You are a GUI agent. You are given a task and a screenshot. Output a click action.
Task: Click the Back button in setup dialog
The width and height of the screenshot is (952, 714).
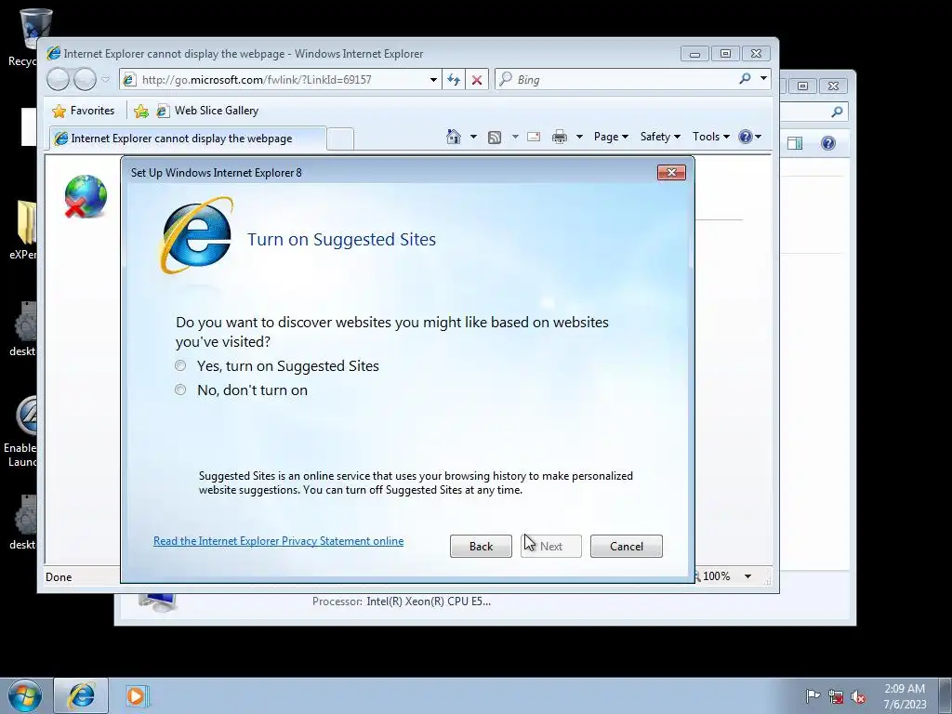(x=481, y=547)
